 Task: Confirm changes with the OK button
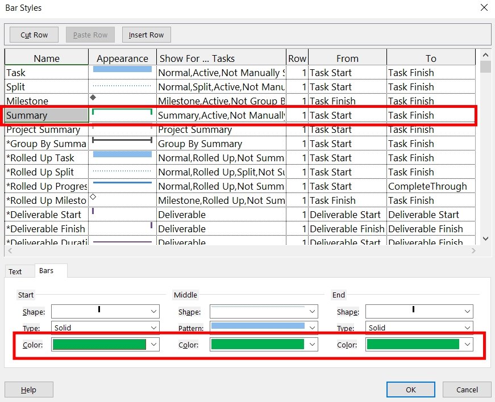(x=411, y=390)
